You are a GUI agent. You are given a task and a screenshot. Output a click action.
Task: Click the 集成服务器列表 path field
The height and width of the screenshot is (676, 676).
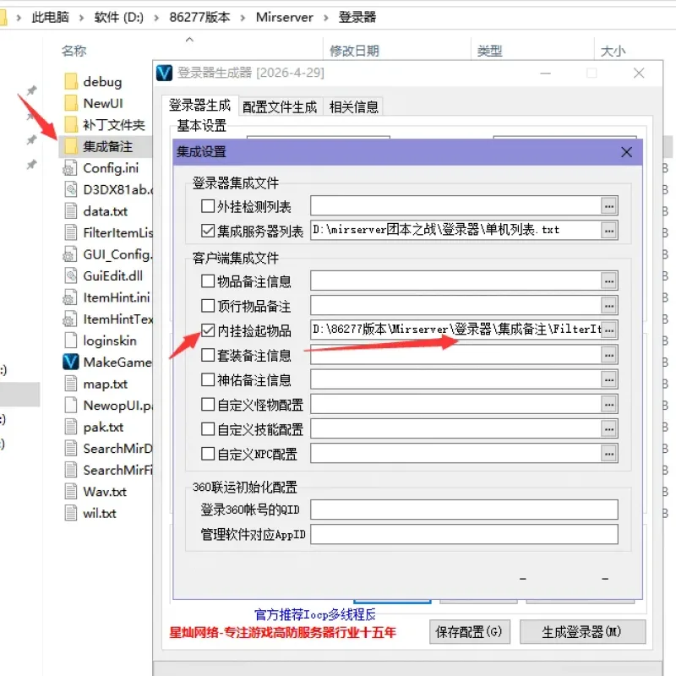(x=455, y=231)
